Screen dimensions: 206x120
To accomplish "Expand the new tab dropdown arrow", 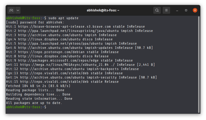I will point(18,11).
